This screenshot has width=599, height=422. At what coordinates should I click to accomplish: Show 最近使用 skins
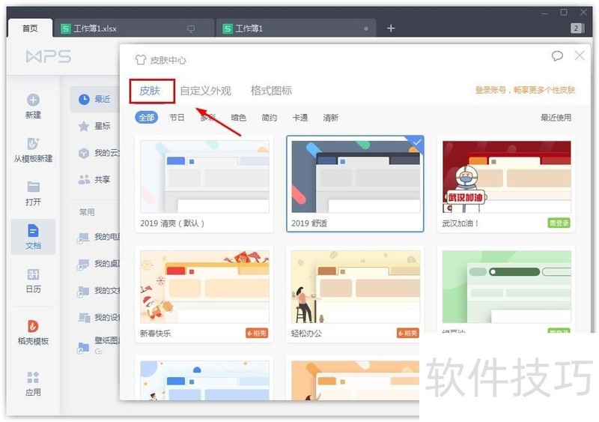556,118
